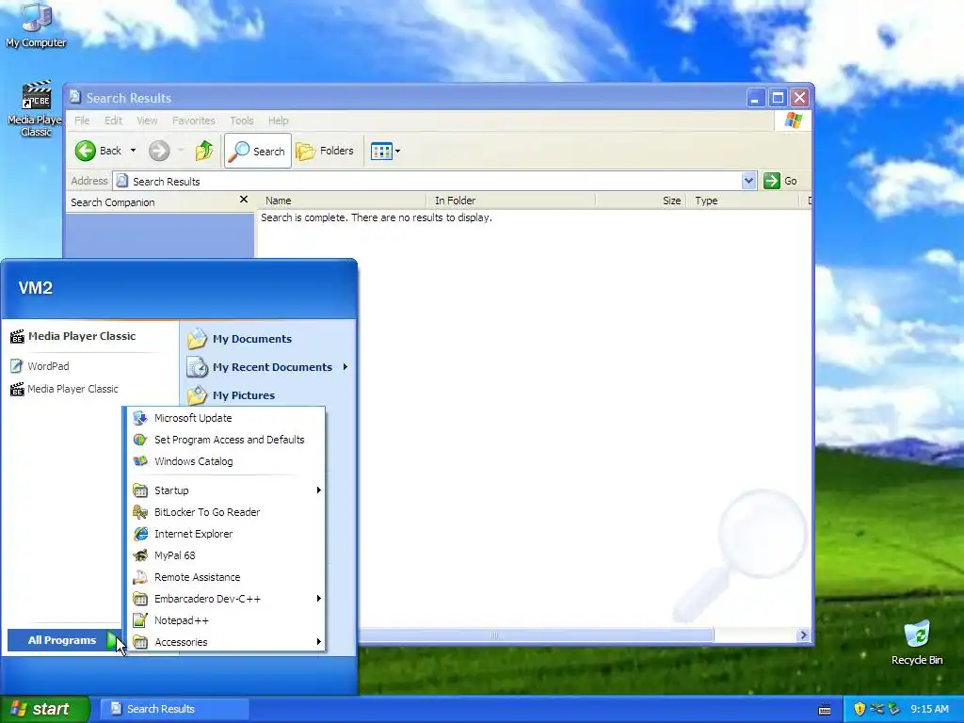
Task: Open the Help menu
Action: (x=278, y=120)
